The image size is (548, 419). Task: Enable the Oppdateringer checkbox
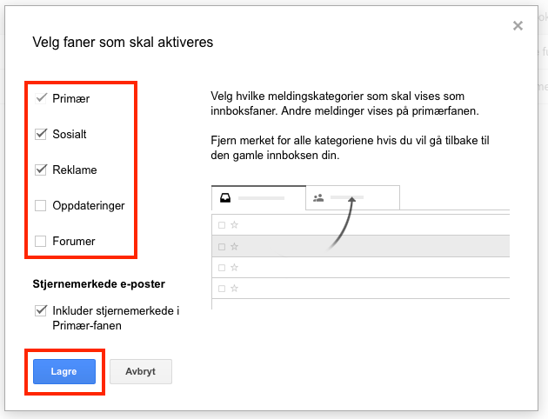coord(40,206)
